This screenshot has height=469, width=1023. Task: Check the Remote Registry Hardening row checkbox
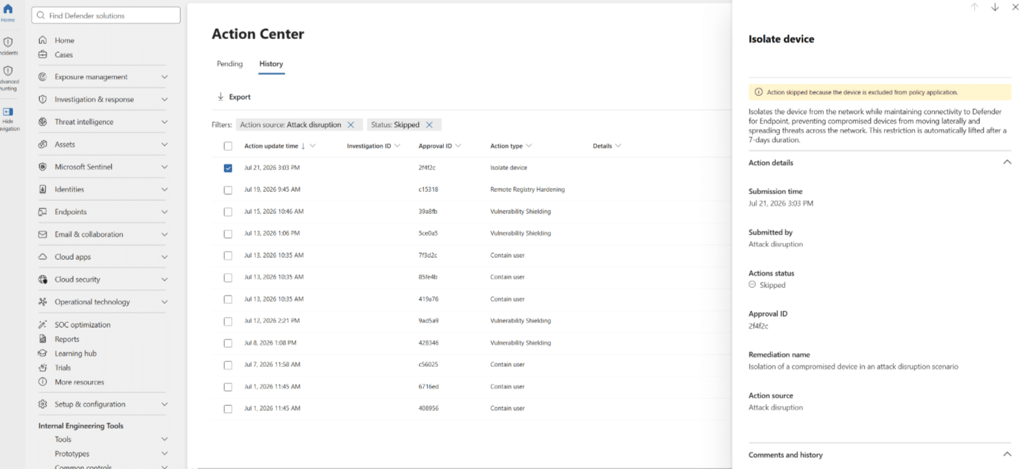(x=228, y=190)
